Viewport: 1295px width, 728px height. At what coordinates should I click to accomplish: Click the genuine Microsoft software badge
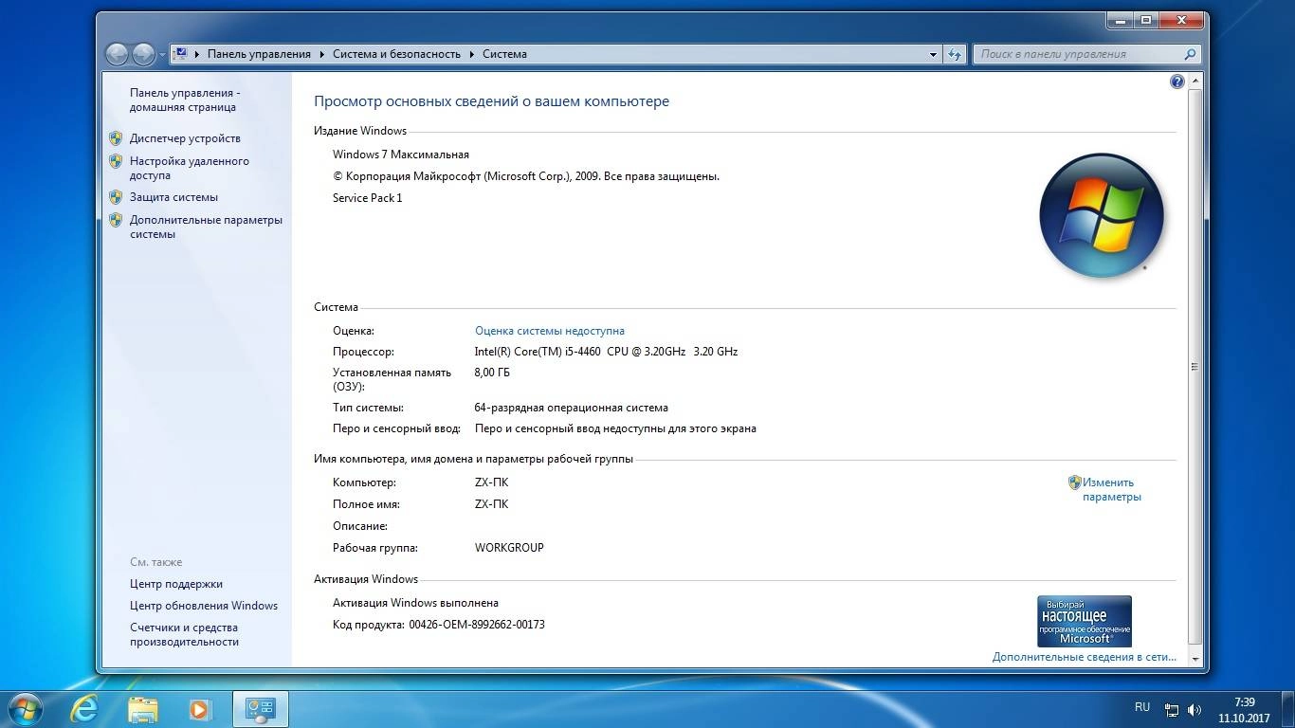[1085, 621]
